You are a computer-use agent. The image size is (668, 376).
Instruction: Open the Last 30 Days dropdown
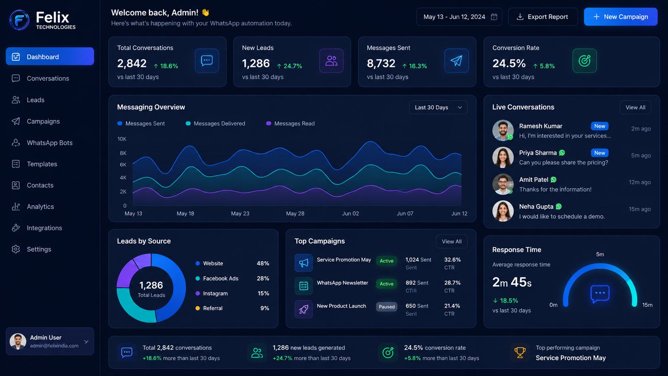tap(438, 107)
